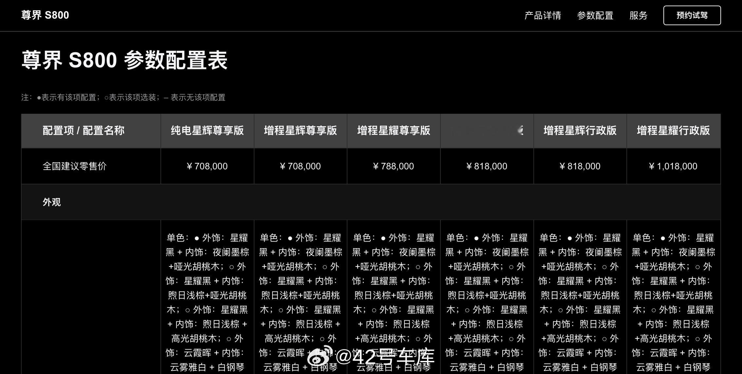Screen dimensions: 742x374
Task: Select the 增程星辉尊享版 column header
Action: coord(301,131)
